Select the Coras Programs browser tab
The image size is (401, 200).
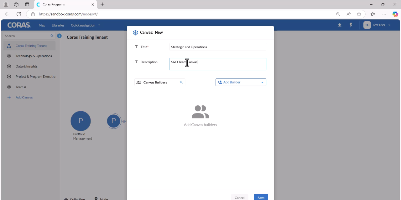point(65,5)
